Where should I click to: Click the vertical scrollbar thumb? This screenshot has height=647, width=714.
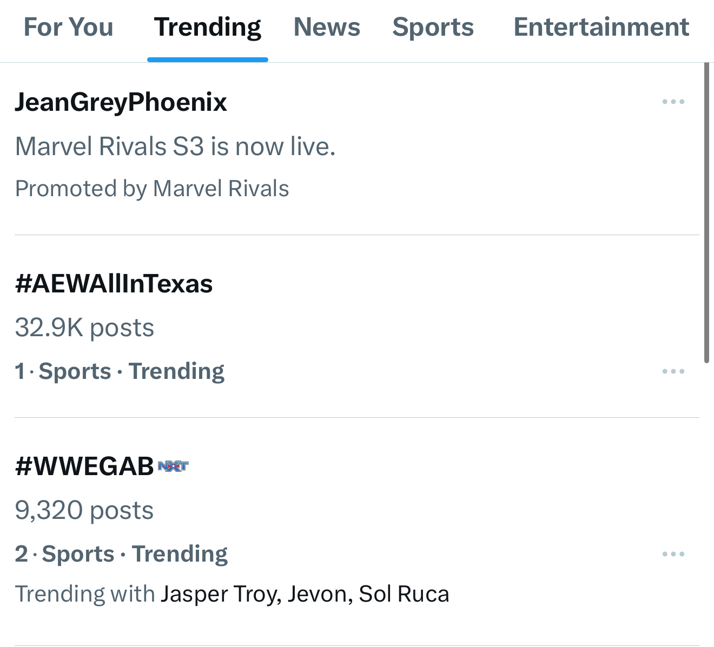pos(706,212)
